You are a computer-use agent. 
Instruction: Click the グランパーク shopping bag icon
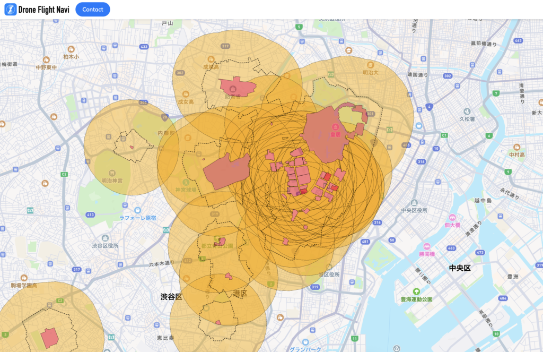[x=305, y=342]
